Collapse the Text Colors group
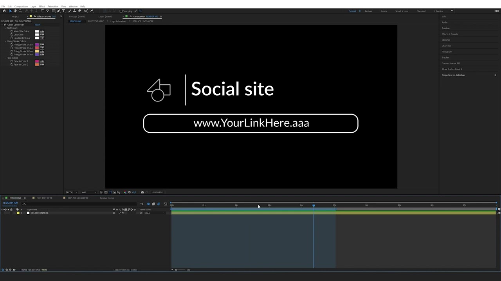Screen dimensions: 501x281 click(x=5, y=28)
